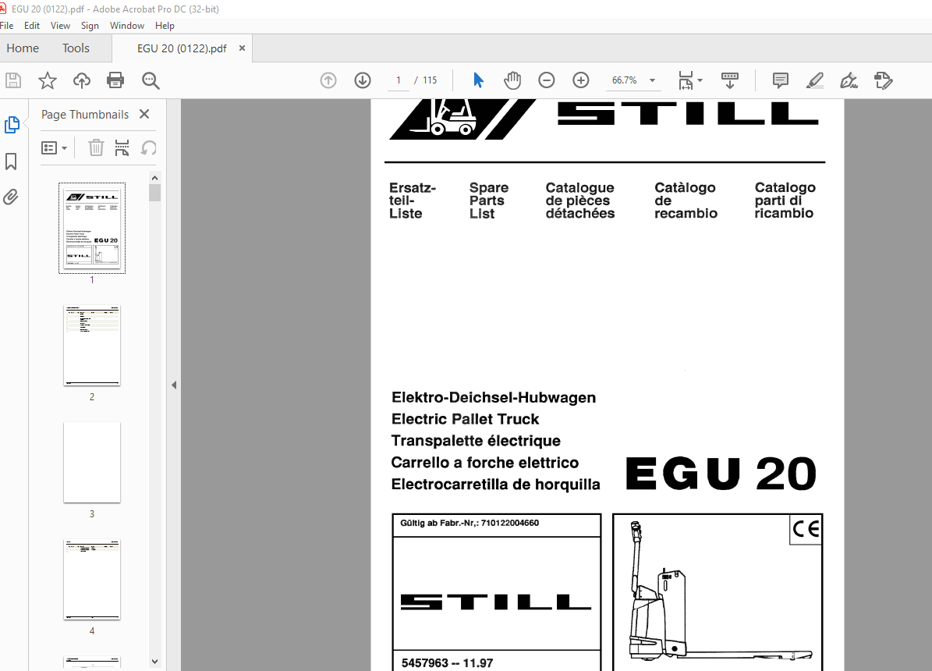
Task: Click the print pages icon in thumbnails panel
Action: point(122,147)
